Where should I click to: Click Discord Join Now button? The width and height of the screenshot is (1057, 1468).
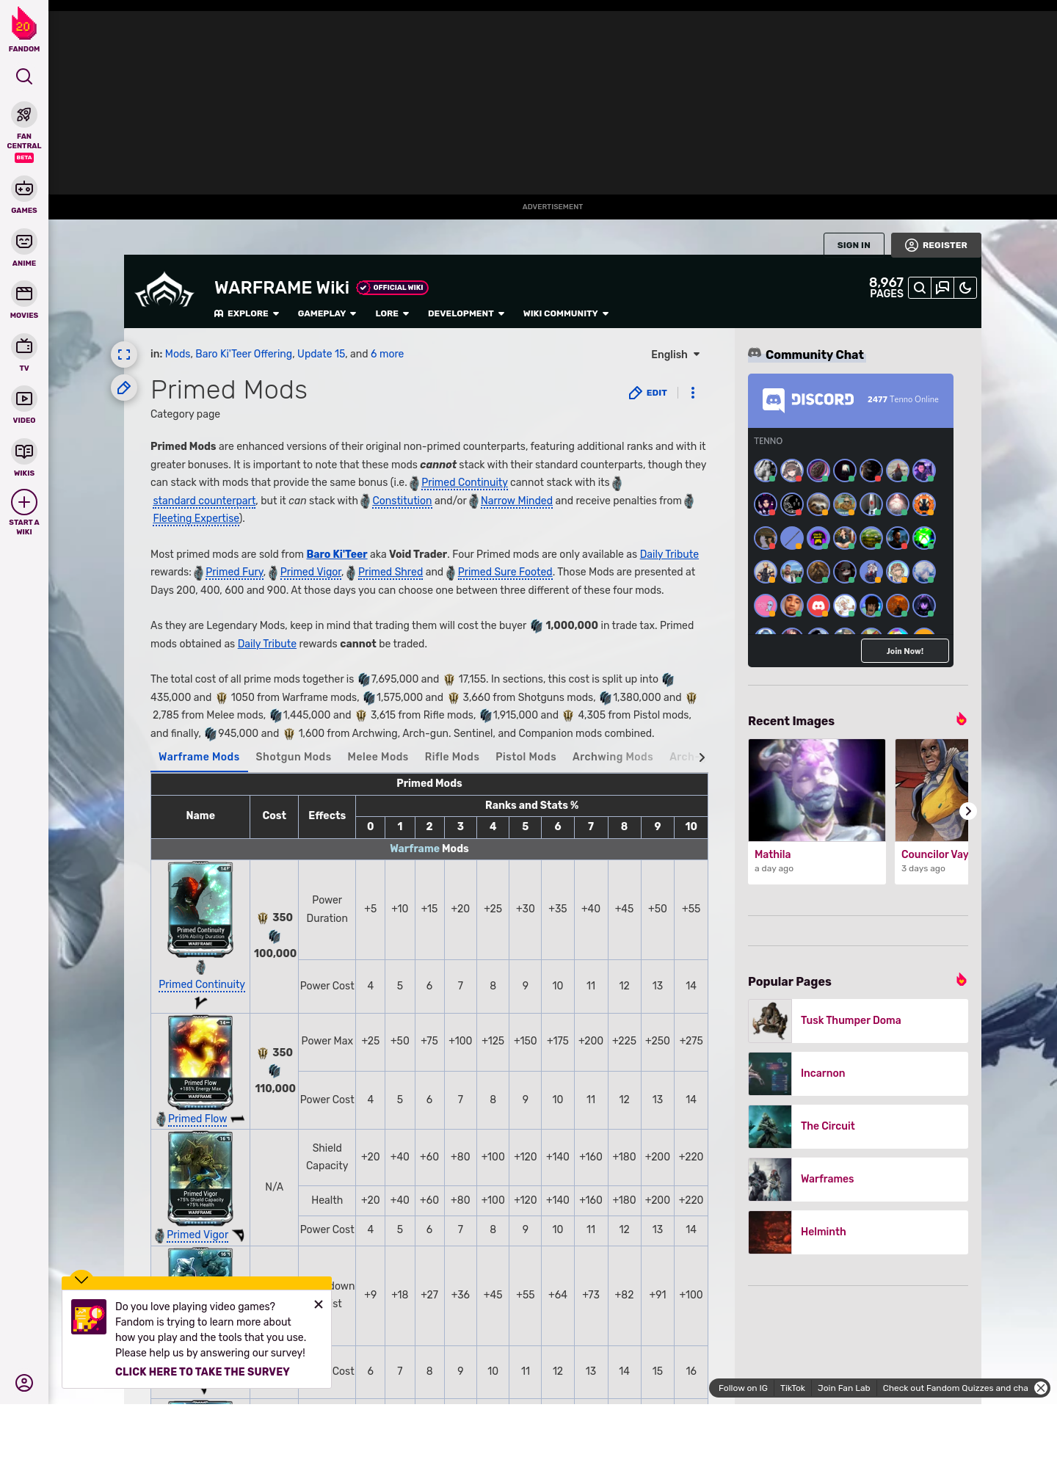click(905, 651)
